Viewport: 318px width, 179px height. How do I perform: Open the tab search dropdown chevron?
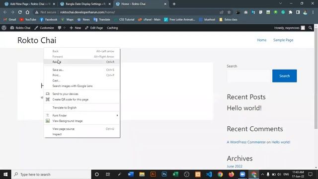click(280, 3)
